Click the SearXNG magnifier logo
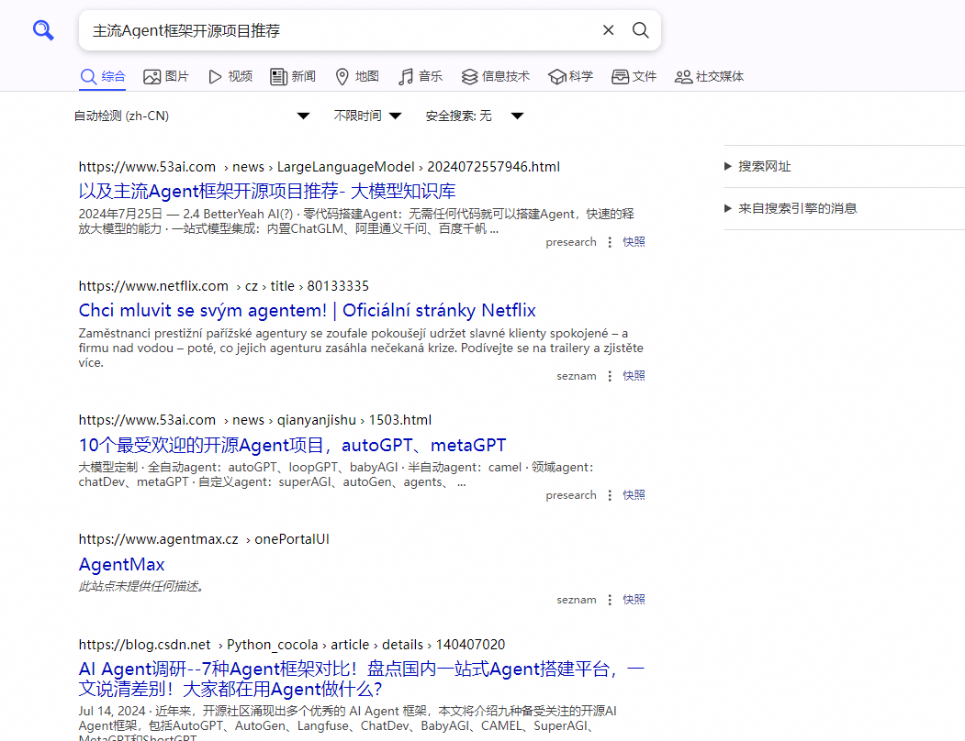Image resolution: width=965 pixels, height=741 pixels. (43, 30)
